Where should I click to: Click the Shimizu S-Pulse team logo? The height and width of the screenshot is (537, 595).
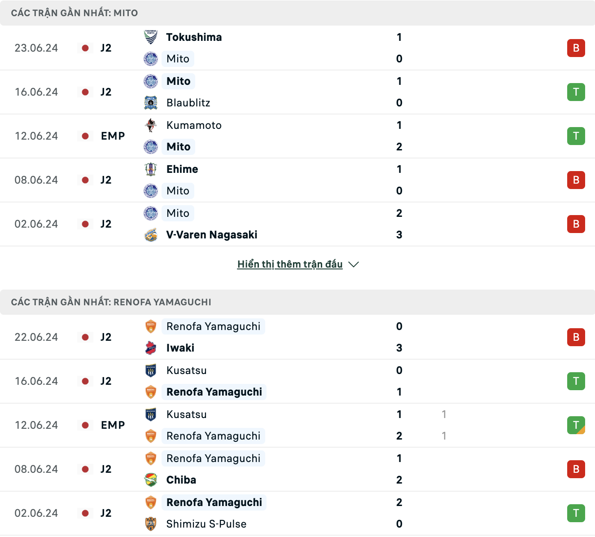tap(151, 524)
